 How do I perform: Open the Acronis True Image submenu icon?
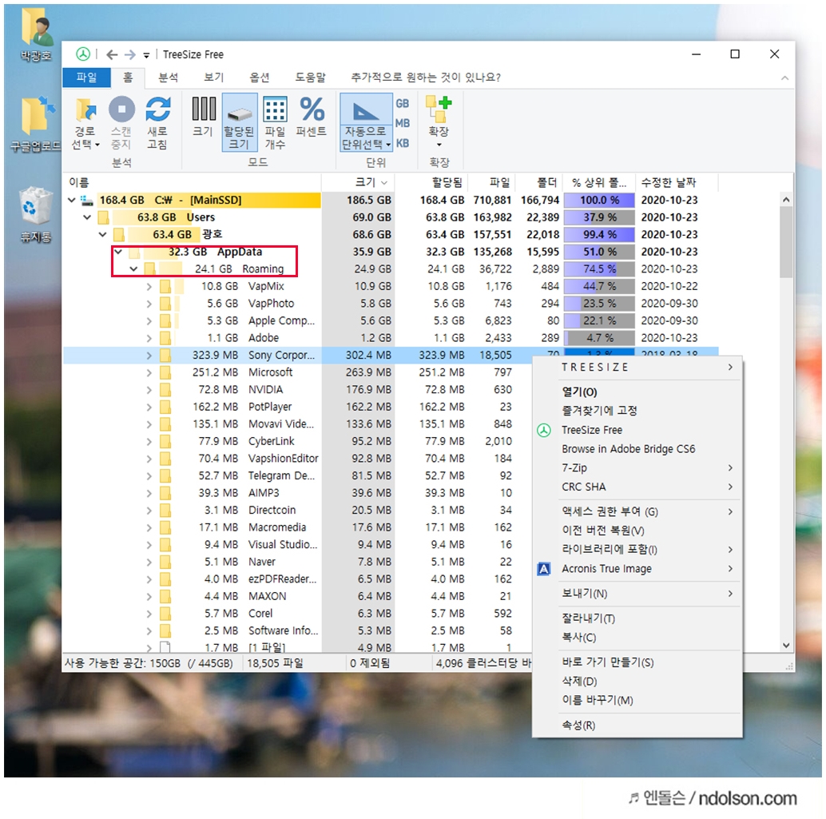coord(544,569)
